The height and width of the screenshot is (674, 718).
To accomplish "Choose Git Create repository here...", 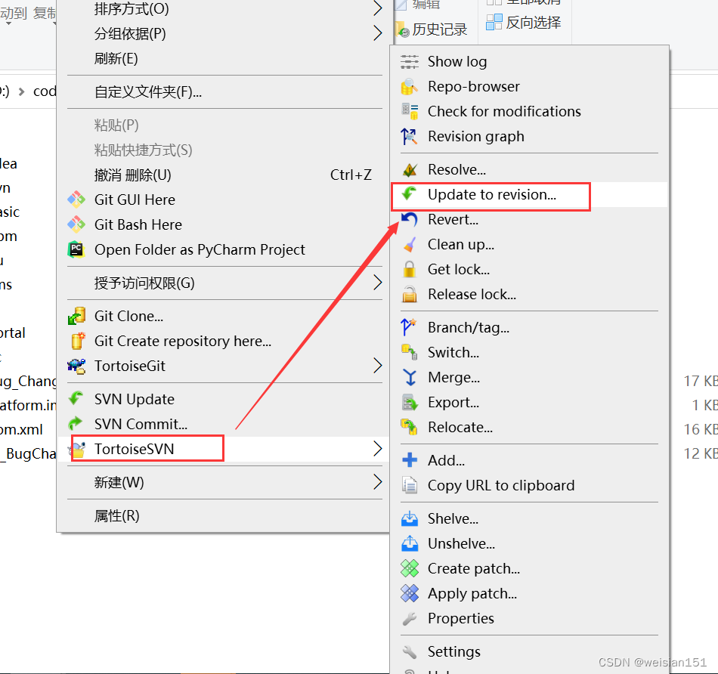I will click(224, 341).
